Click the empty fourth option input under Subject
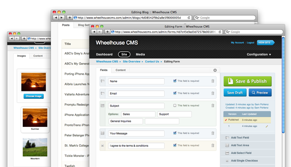Image resolution: width=291 pixels, height=167 pixels. pos(162,121)
